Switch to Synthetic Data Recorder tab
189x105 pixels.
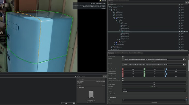point(121,53)
